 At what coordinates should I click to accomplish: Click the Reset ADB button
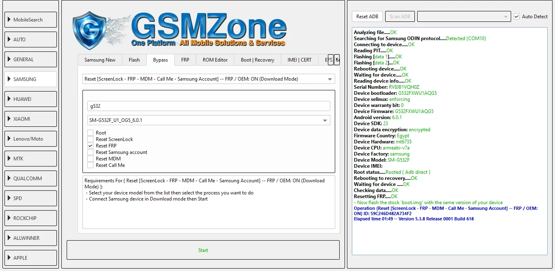click(367, 17)
